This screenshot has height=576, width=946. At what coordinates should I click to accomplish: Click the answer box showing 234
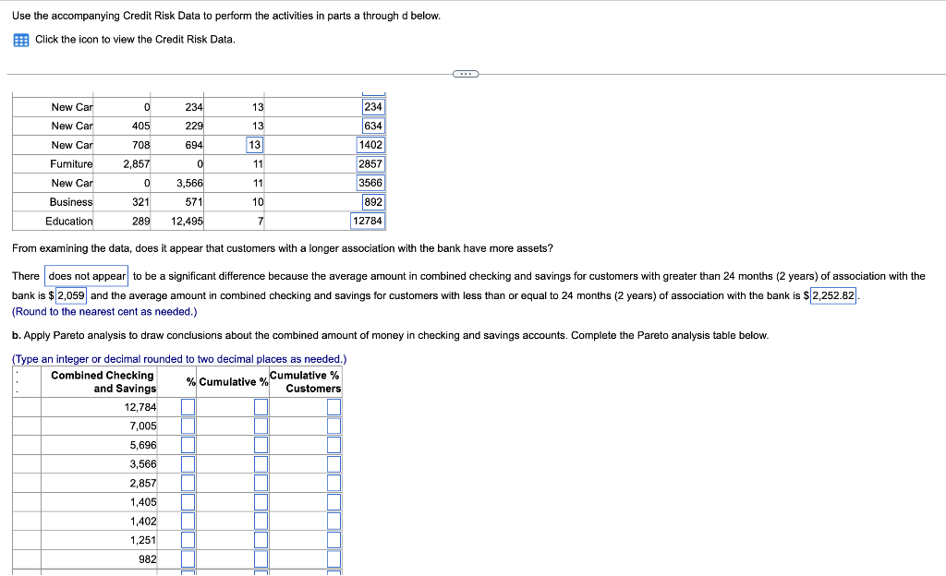coord(373,106)
